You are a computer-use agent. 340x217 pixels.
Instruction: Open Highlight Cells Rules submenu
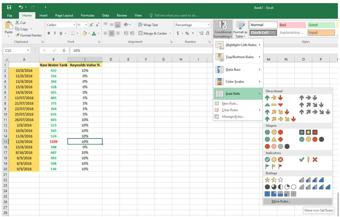(x=238, y=45)
